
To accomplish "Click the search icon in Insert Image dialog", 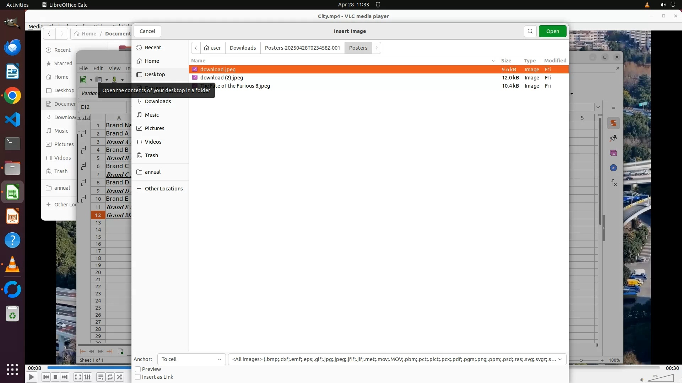I will pyautogui.click(x=530, y=31).
